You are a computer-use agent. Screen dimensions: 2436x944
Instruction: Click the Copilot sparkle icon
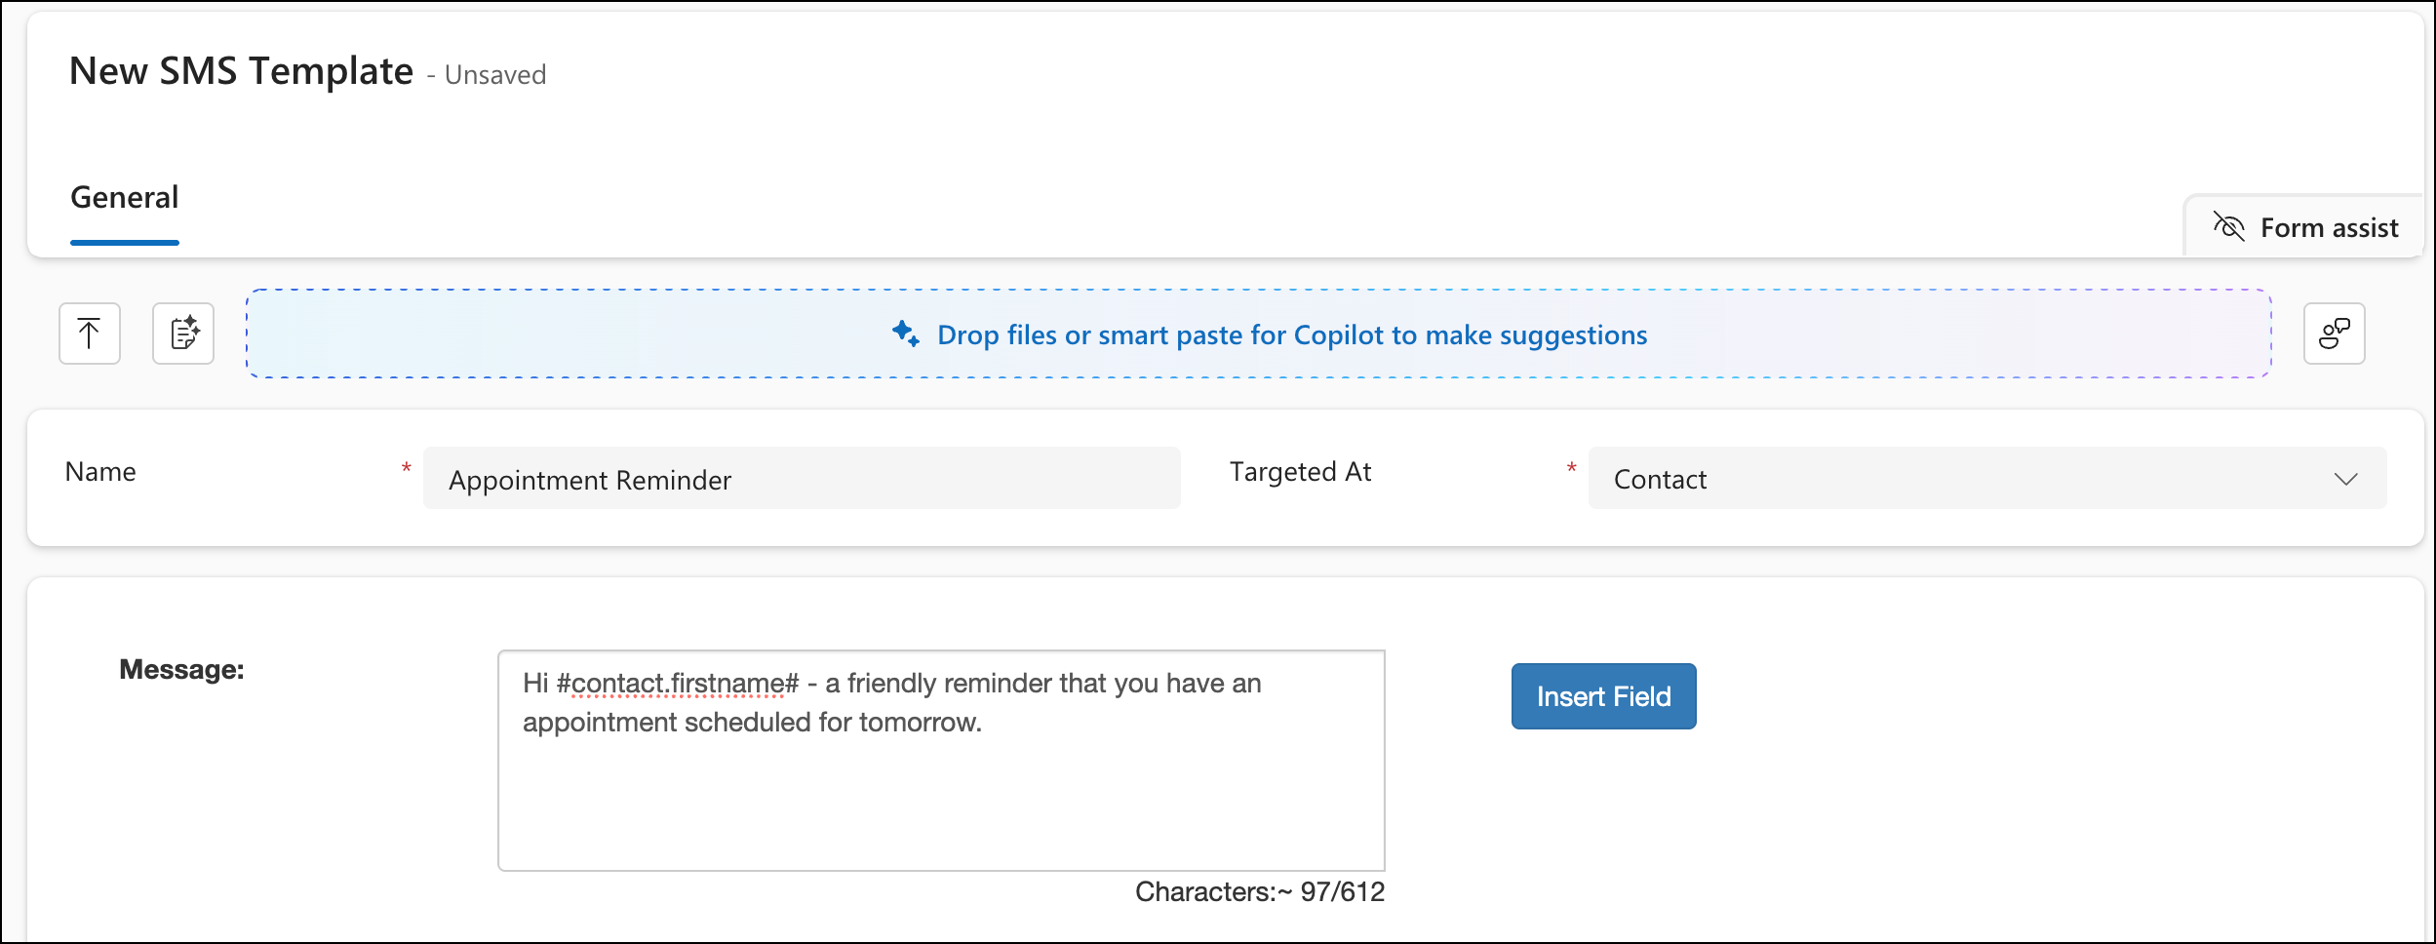(907, 334)
